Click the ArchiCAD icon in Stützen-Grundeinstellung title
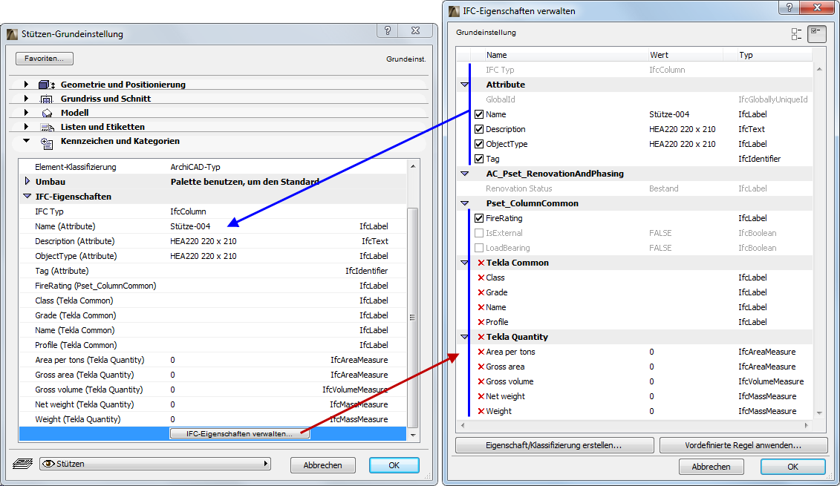The width and height of the screenshot is (840, 486). [13, 34]
